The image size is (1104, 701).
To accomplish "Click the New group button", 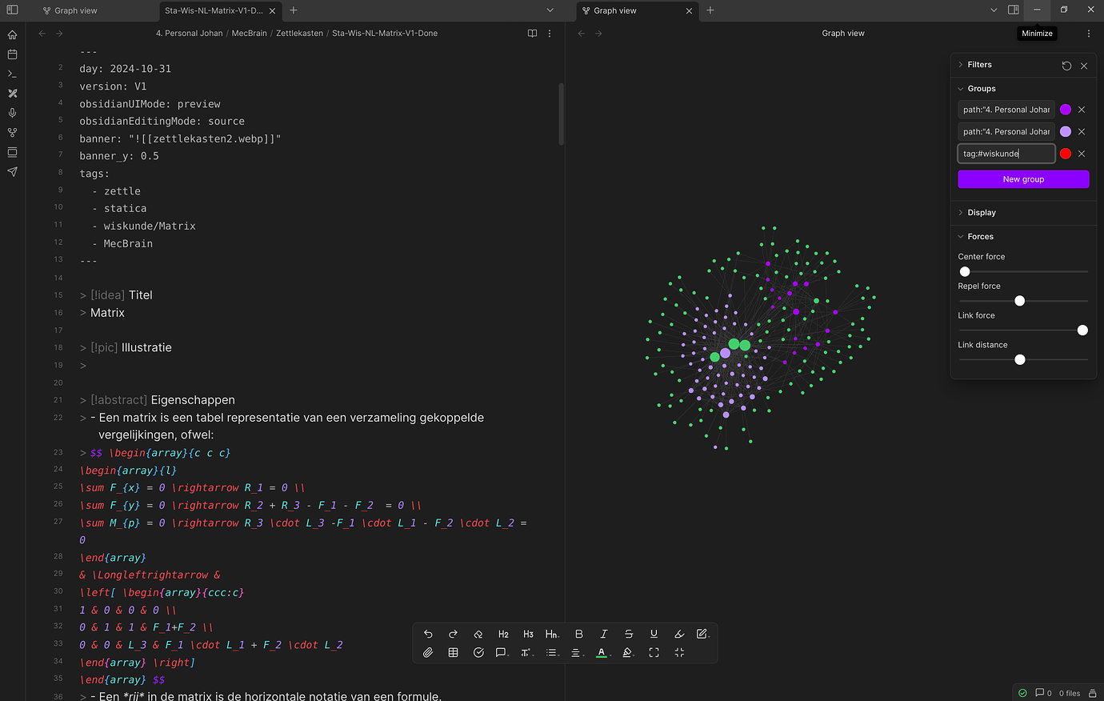I will coord(1023,178).
